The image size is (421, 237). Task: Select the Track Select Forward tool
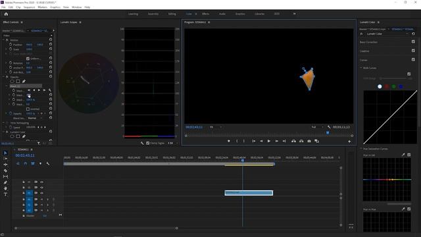click(5, 159)
